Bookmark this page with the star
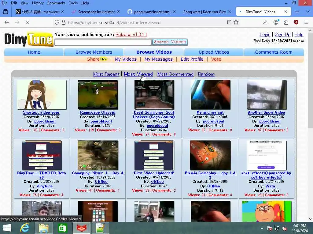 [x=236, y=22]
